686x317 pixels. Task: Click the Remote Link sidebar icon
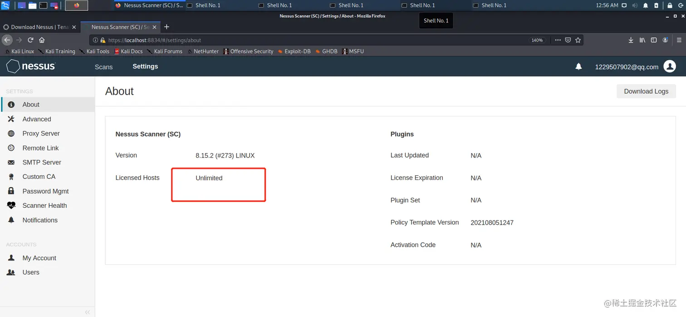11,148
